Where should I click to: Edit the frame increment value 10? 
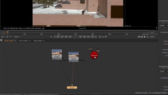pos(103,37)
